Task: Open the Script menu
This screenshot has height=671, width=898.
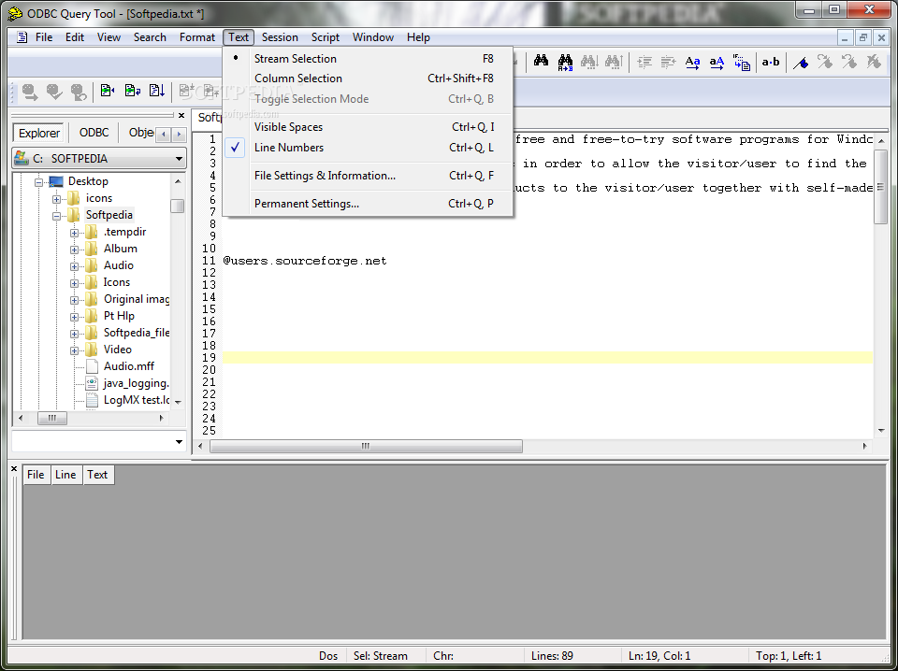Action: (326, 37)
